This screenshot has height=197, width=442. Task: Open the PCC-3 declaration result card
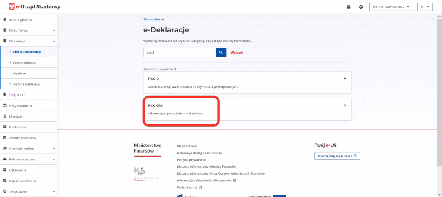coord(247,83)
